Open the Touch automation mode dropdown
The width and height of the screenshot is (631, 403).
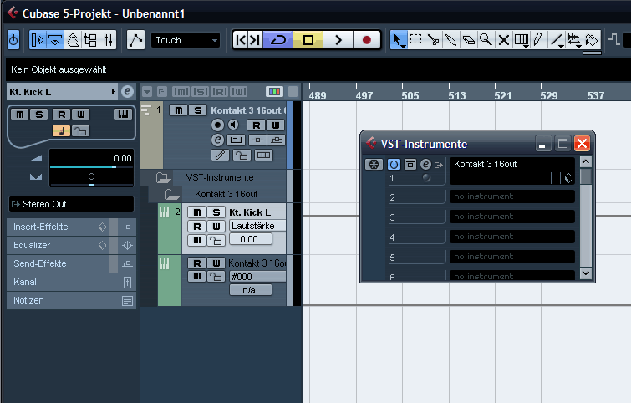[185, 40]
